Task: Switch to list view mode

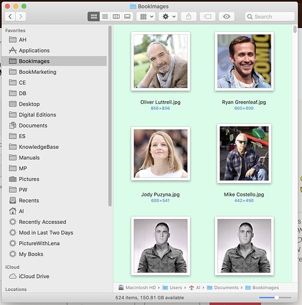Action: pyautogui.click(x=105, y=16)
